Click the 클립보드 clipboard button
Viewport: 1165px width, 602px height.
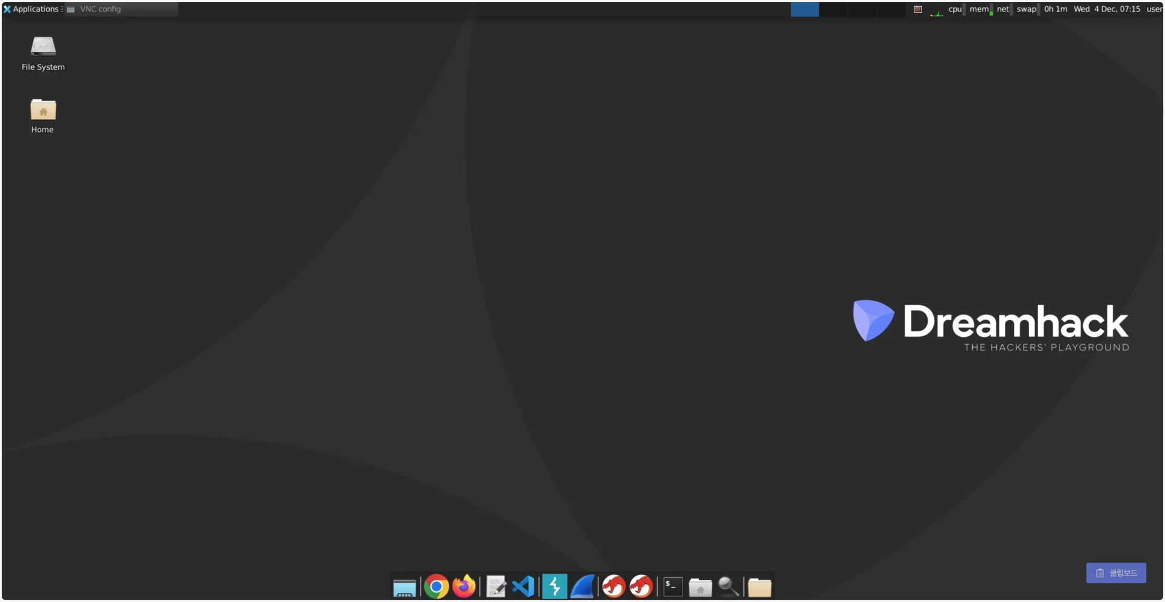tap(1116, 573)
